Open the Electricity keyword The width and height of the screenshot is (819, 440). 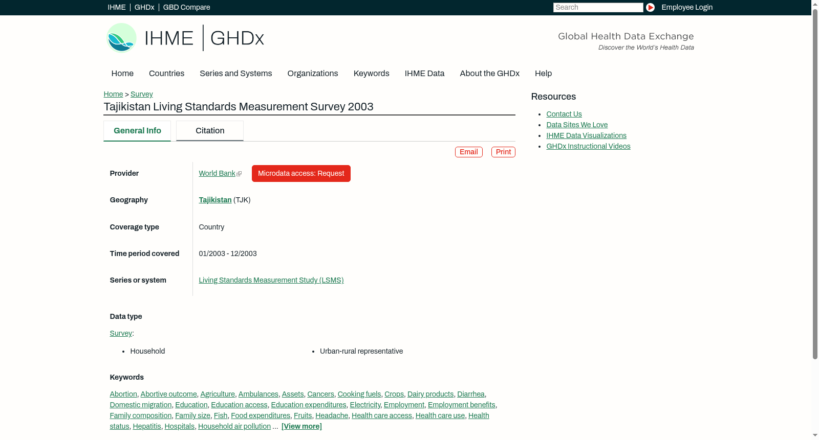365,405
